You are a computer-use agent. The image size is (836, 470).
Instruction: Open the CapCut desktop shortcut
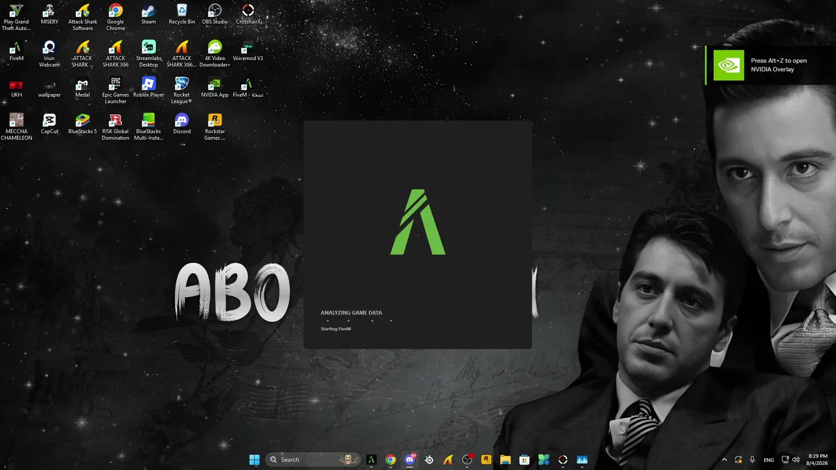point(49,124)
